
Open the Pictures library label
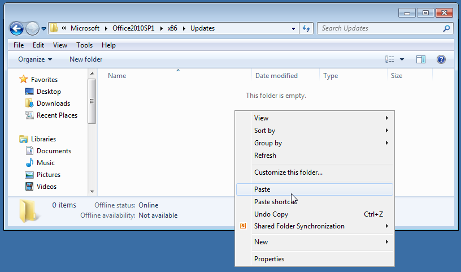48,175
